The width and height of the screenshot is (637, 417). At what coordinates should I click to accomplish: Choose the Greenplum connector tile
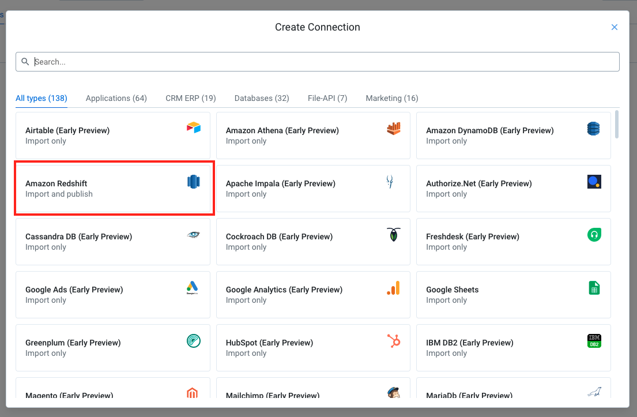coord(112,347)
